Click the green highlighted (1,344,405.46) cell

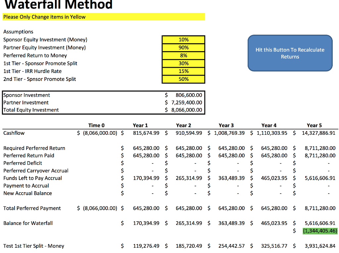[320, 231]
